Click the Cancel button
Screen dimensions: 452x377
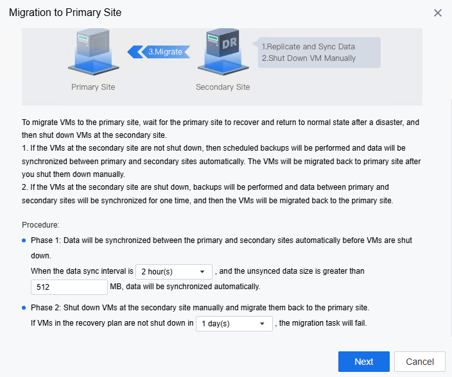pyautogui.click(x=420, y=362)
